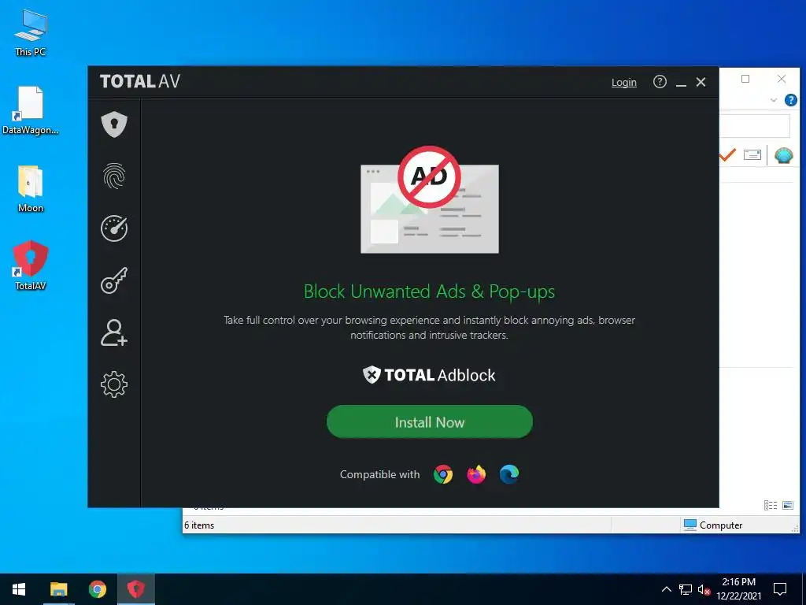The height and width of the screenshot is (605, 806).
Task: Select the This PC desktop icon
Action: [31, 33]
